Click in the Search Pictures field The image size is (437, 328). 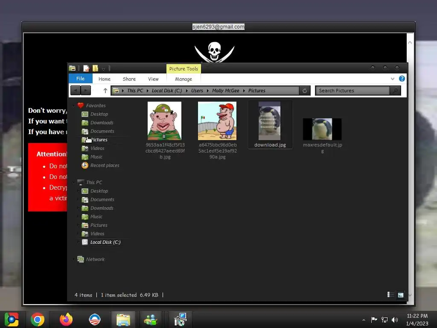(x=353, y=91)
